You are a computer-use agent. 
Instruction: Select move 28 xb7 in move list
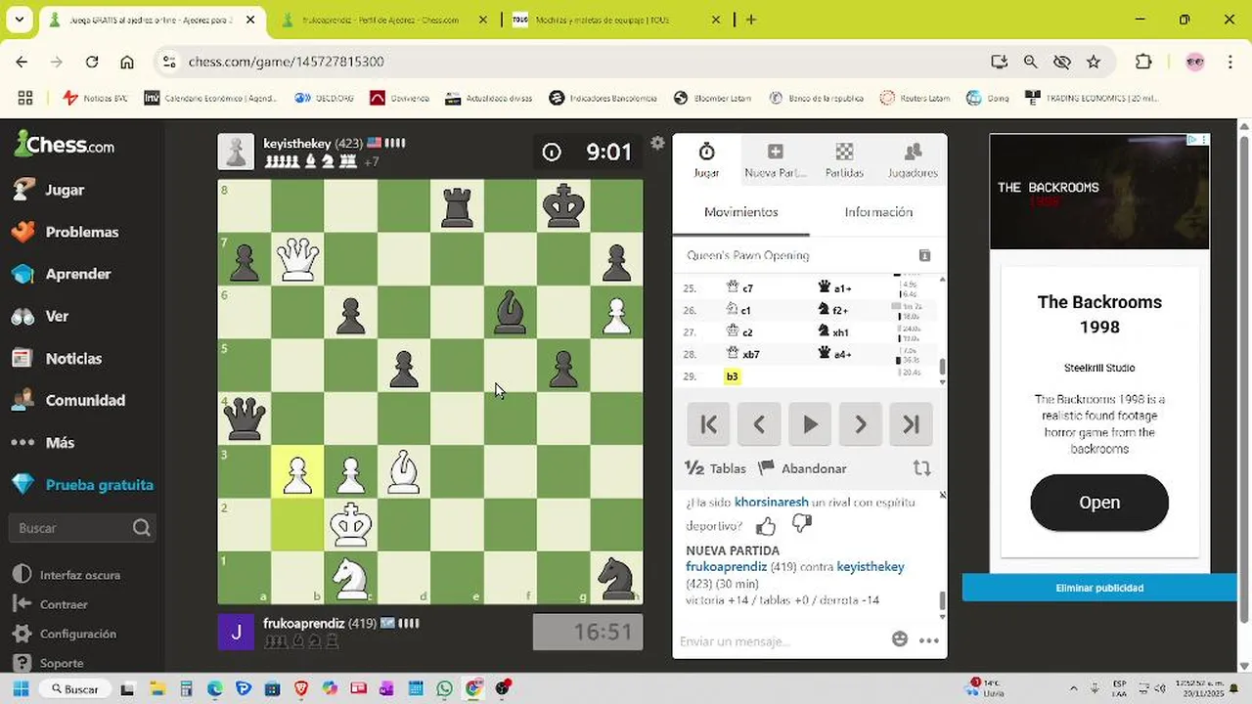click(743, 354)
